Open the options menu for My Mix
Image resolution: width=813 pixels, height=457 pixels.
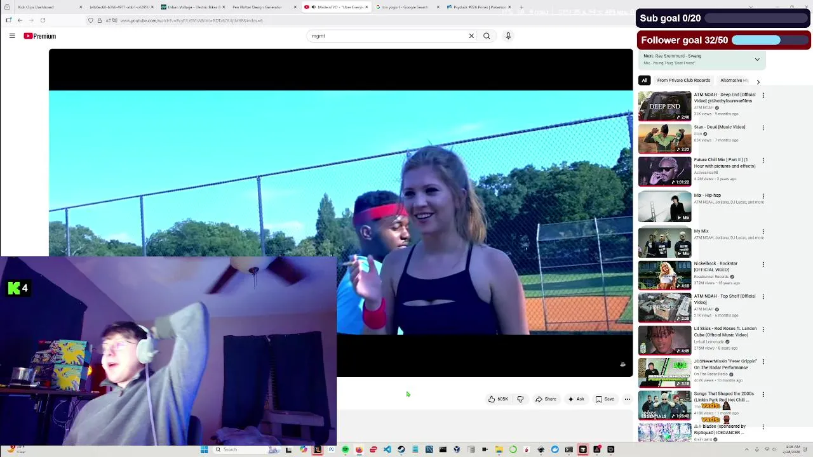[x=763, y=232]
